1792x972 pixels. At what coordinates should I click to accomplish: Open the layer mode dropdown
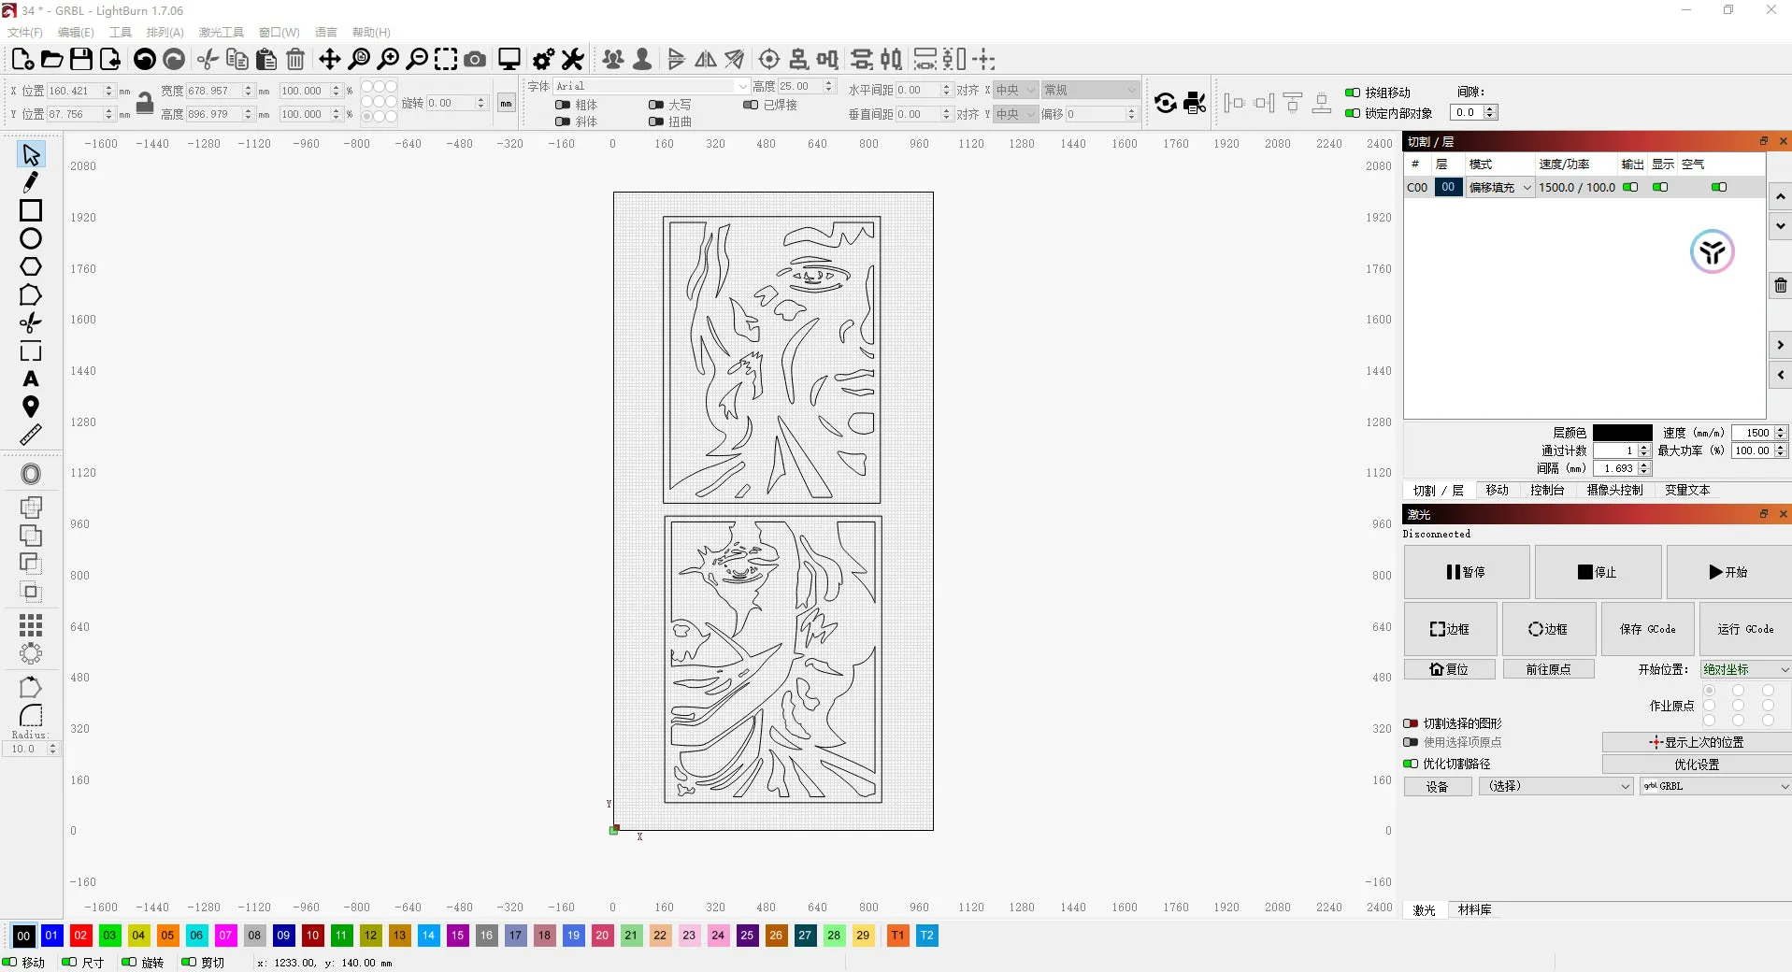(1499, 187)
